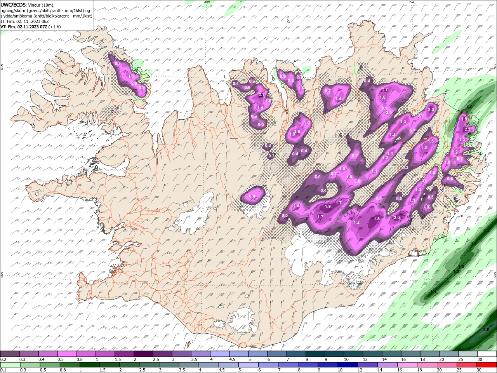Pick the dark blue swatch right of lower '10'

click(347, 365)
